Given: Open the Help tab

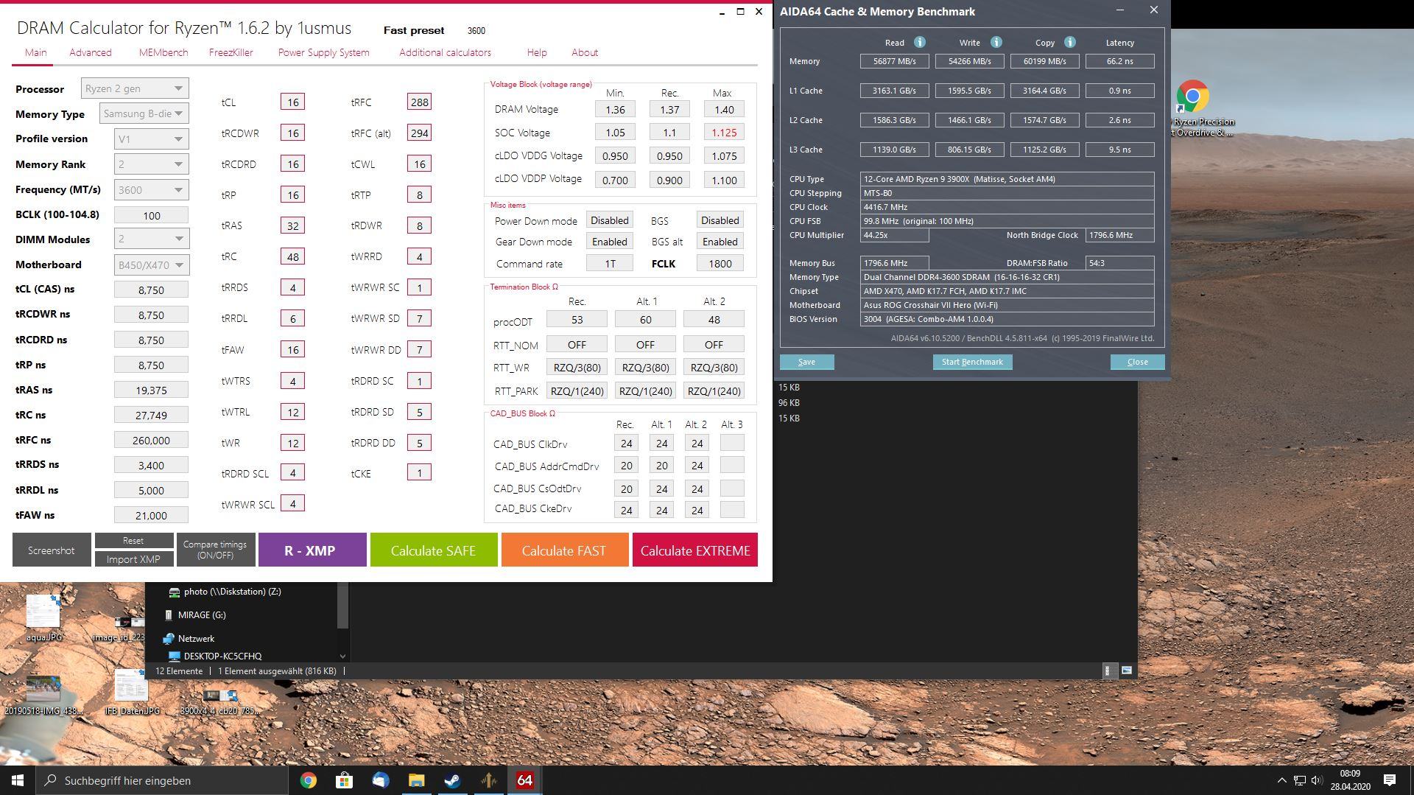Looking at the screenshot, I should coord(537,52).
